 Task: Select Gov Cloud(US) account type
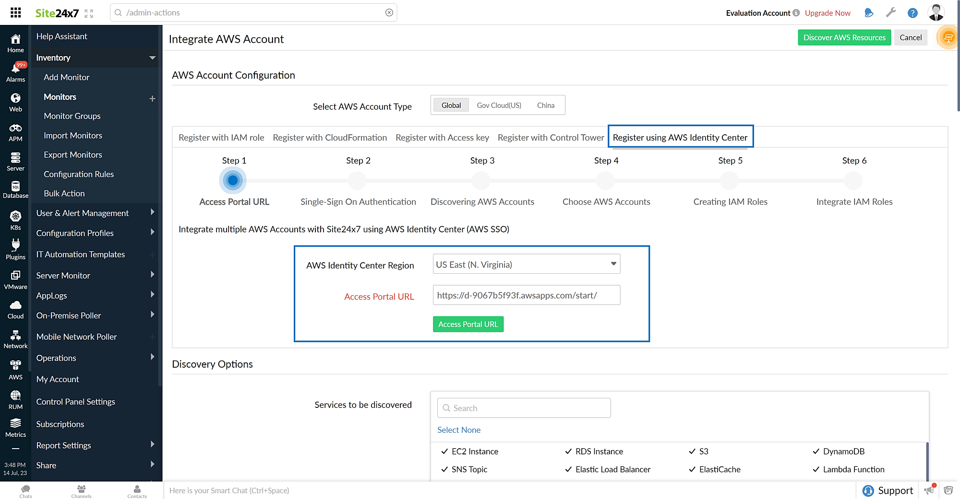[x=499, y=105]
